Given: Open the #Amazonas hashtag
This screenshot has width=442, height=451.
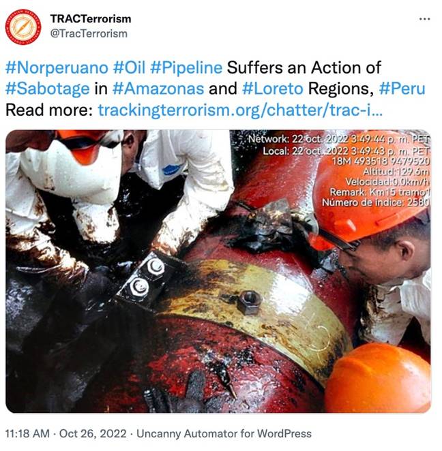Looking at the screenshot, I should pyautogui.click(x=158, y=89).
